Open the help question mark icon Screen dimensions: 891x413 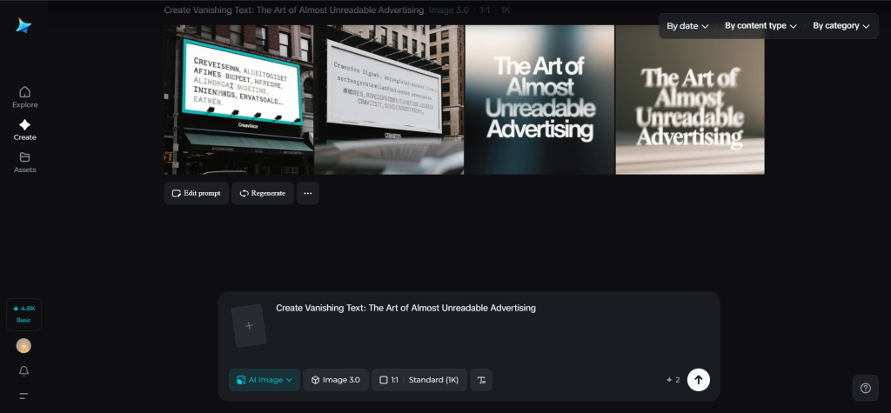click(865, 388)
